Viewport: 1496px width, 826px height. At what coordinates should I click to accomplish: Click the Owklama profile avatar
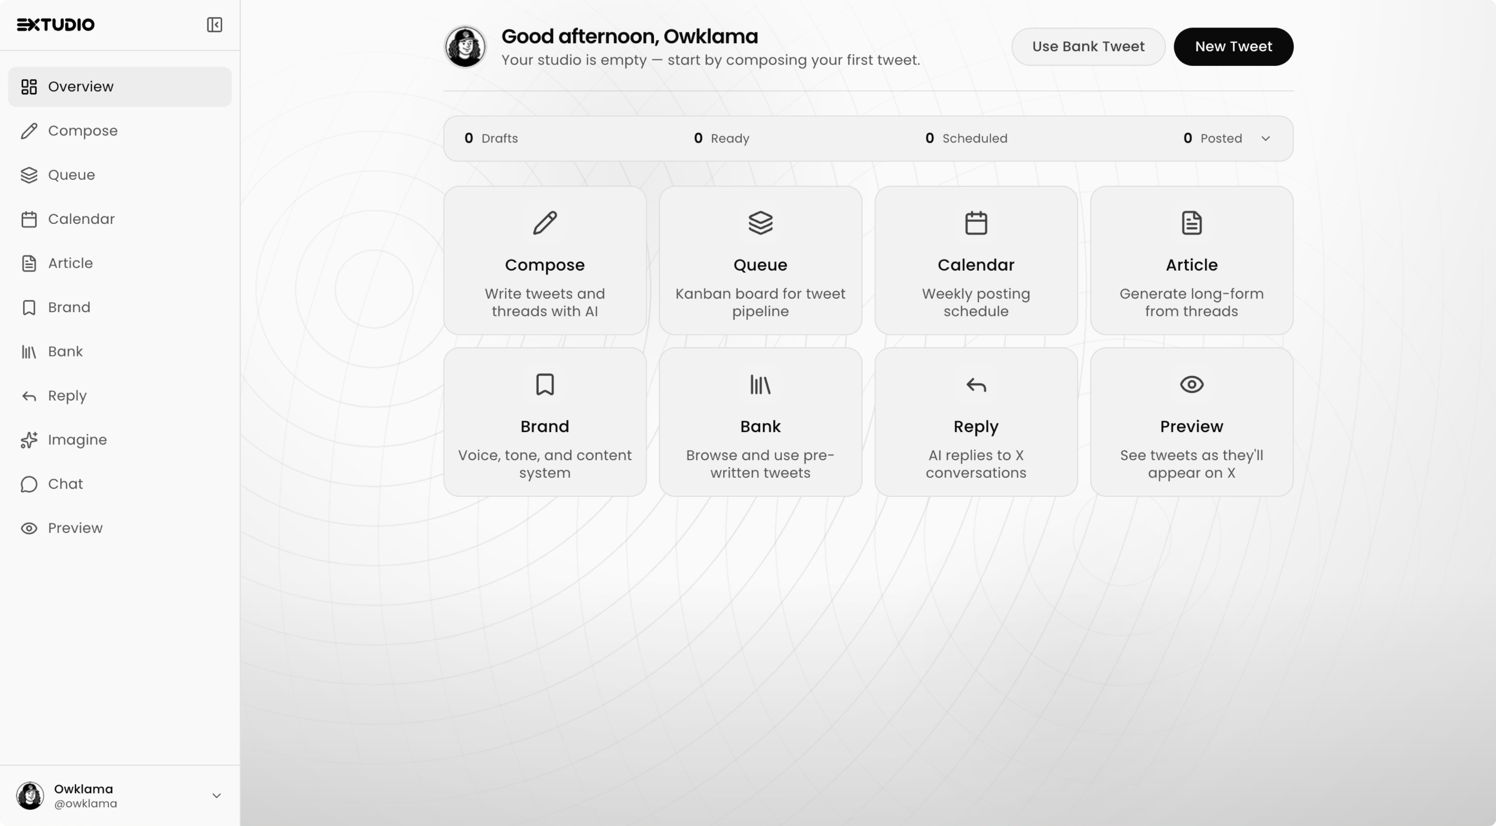[465, 46]
